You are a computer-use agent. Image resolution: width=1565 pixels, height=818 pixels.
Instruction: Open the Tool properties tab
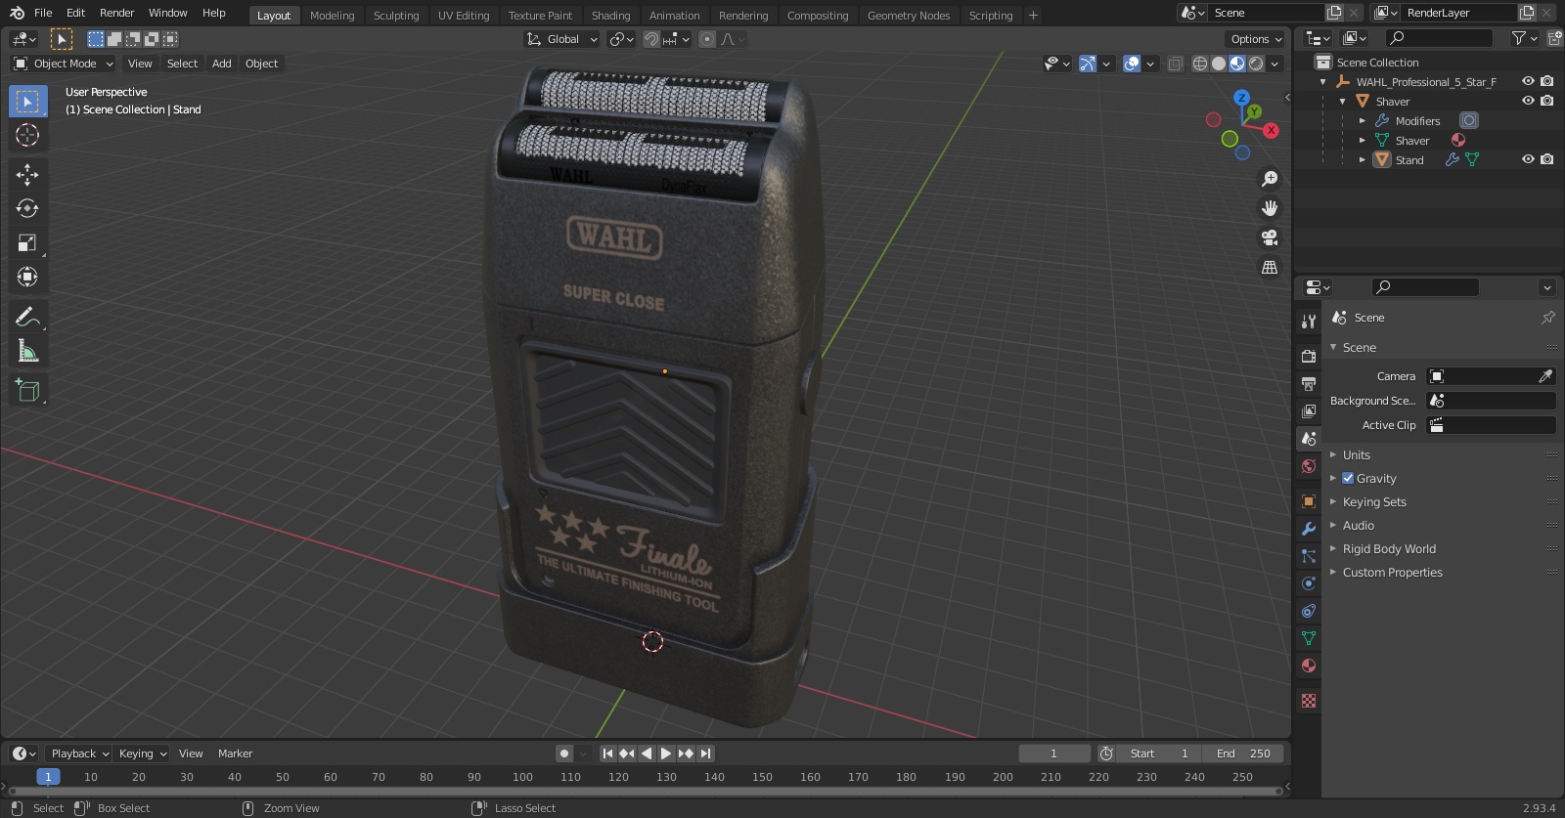1309,321
